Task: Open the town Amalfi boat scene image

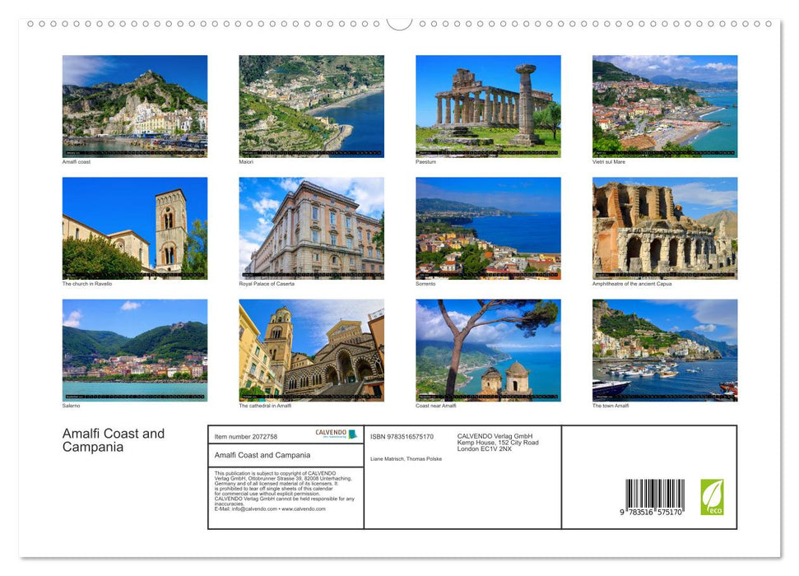Action: point(665,350)
